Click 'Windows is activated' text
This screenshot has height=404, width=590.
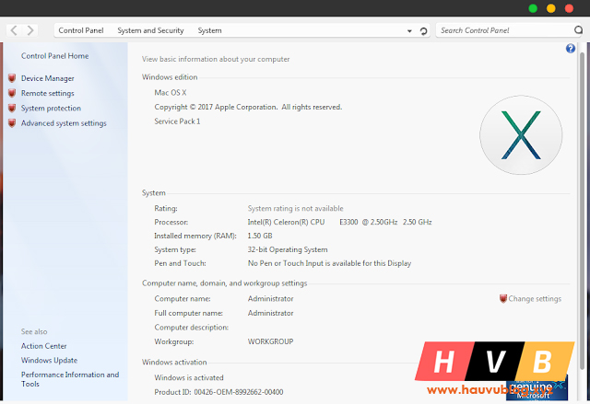189,377
